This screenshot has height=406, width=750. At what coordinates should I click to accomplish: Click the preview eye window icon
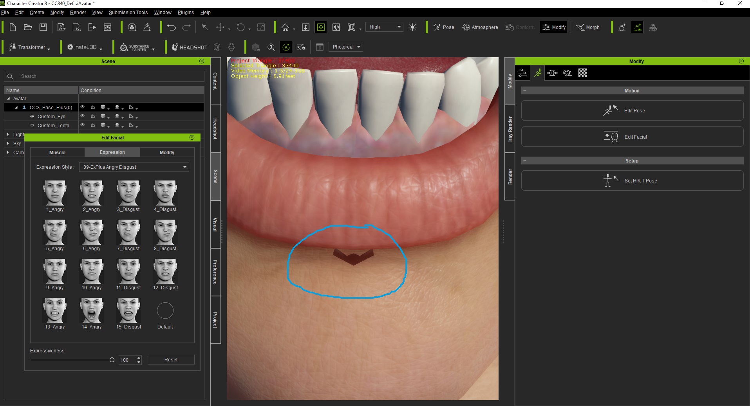107,27
